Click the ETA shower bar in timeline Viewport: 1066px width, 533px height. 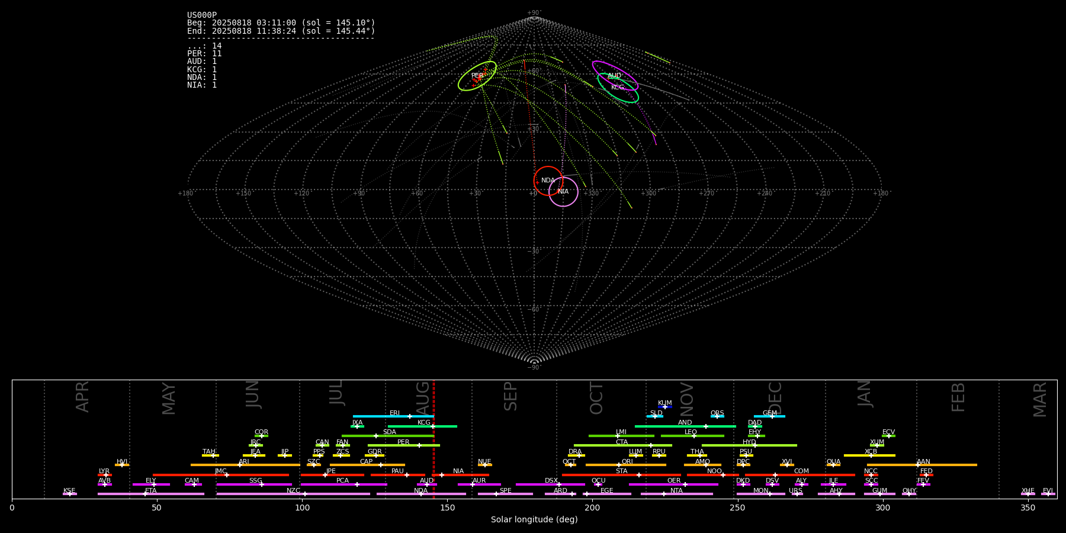(x=151, y=494)
